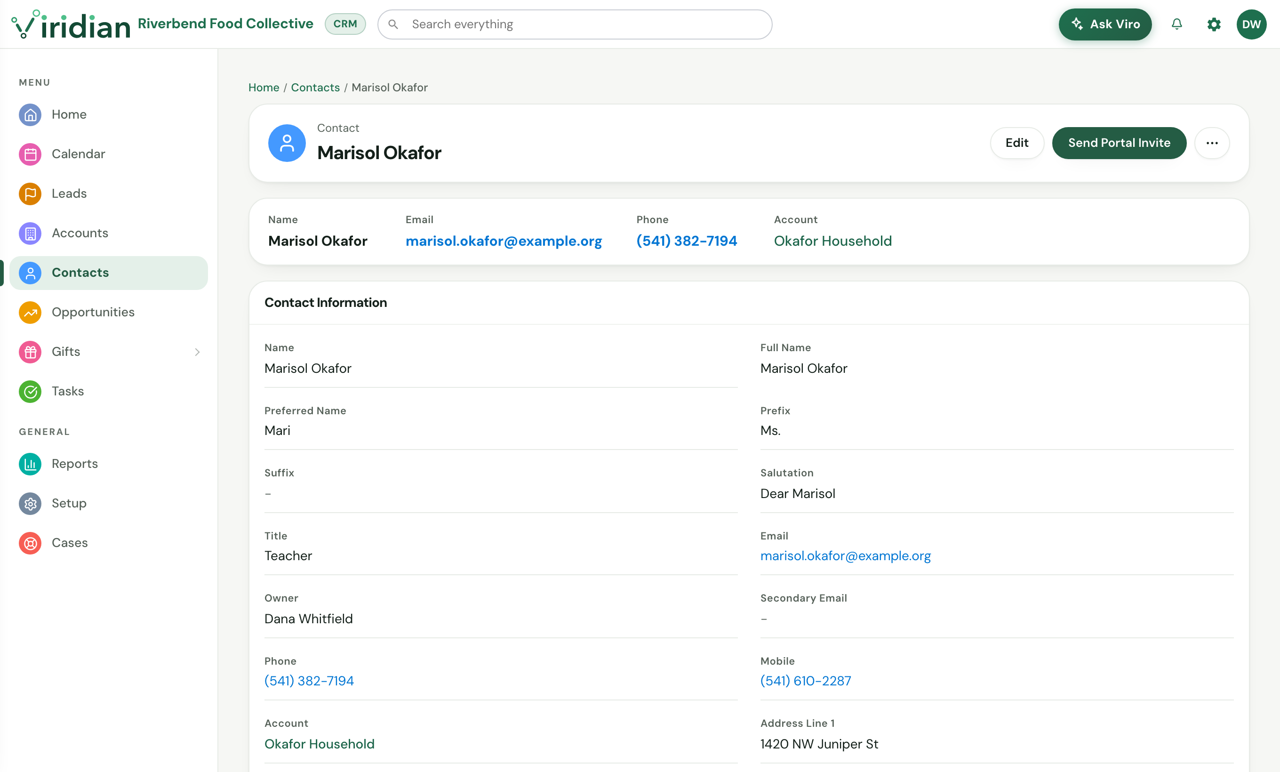Click the Home sidebar icon
The width and height of the screenshot is (1280, 772).
pos(30,114)
